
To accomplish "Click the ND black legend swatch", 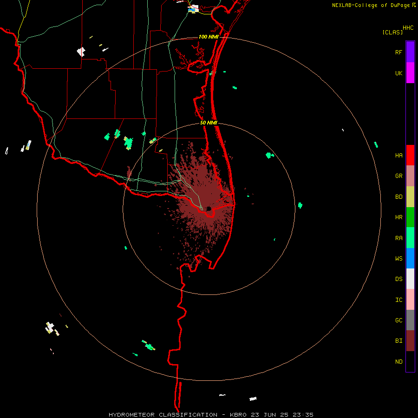I will pos(410,361).
